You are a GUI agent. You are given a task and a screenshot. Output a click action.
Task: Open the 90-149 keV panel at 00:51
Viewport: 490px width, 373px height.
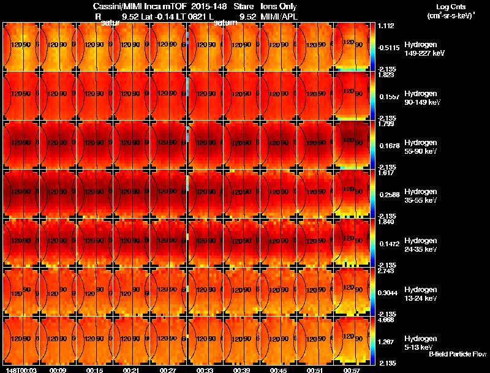point(315,96)
